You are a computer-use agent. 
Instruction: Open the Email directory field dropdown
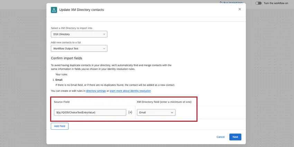tap(156, 112)
